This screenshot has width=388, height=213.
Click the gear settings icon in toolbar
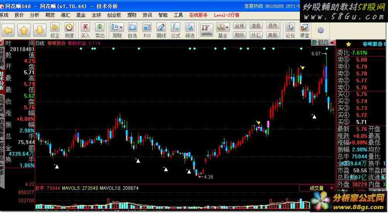coord(321,30)
